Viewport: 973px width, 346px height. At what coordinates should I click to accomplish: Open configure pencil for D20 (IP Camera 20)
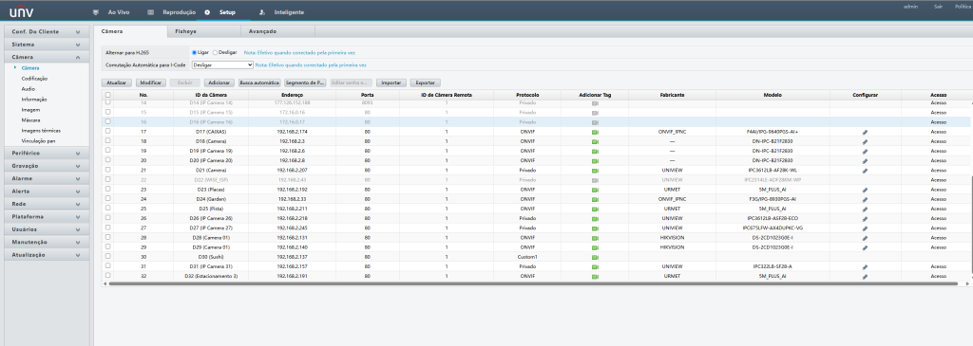coord(865,161)
